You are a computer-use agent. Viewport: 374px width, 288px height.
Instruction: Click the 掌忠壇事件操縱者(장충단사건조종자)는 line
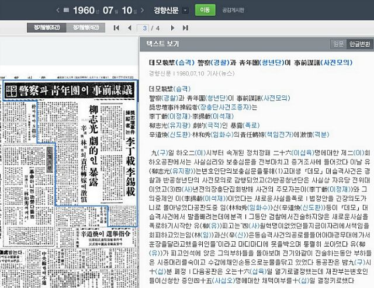pos(203,107)
